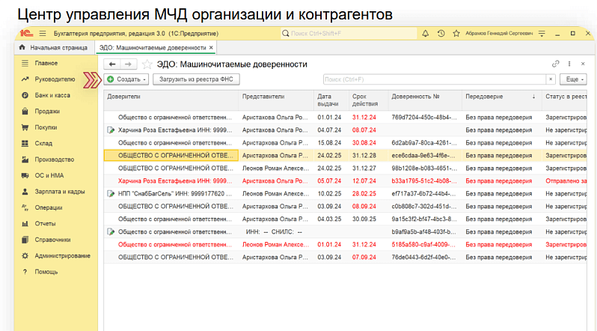The height and width of the screenshot is (331, 597).
Task: Select red row with number b33a1795-51c2-4b08
Action: (346, 181)
